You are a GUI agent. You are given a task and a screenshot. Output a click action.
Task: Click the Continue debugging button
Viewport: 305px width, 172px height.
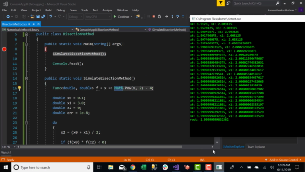pyautogui.click(x=122, y=17)
